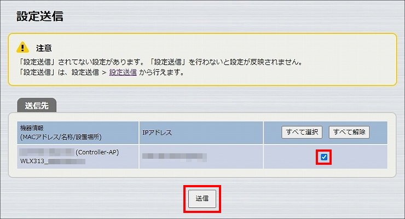This screenshot has width=405, height=219.
Task: Click the 設定送信 page heading
Action: point(40,16)
